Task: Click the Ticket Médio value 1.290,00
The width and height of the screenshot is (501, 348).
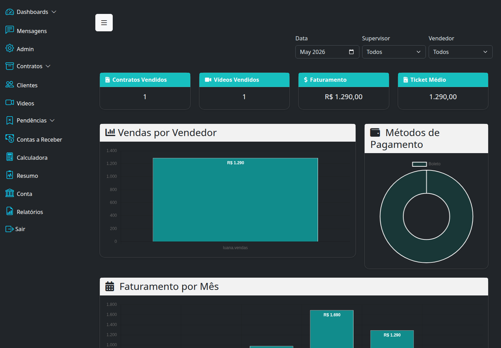Action: click(443, 97)
